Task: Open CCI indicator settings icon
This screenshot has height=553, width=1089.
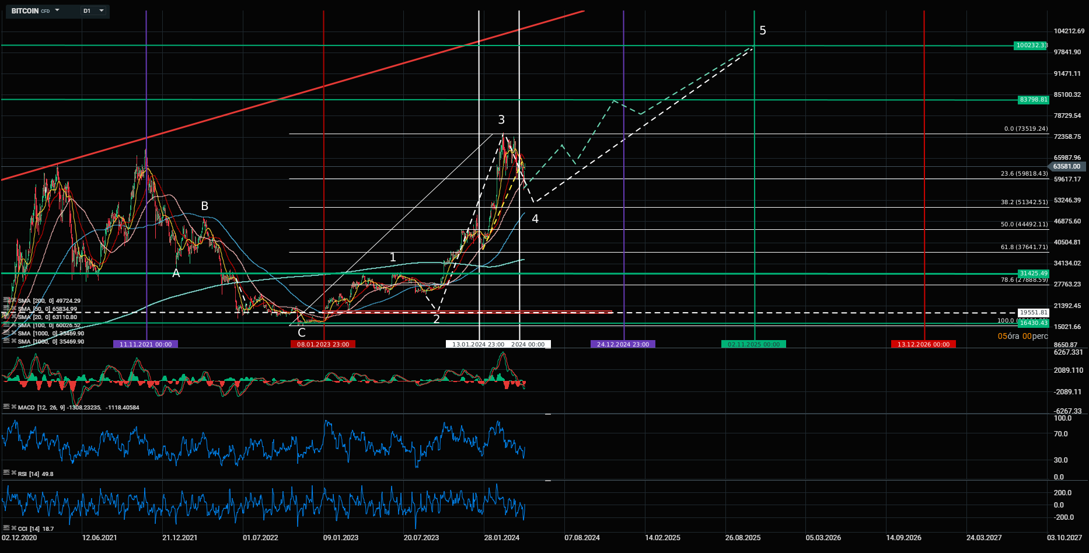Action: coord(6,528)
